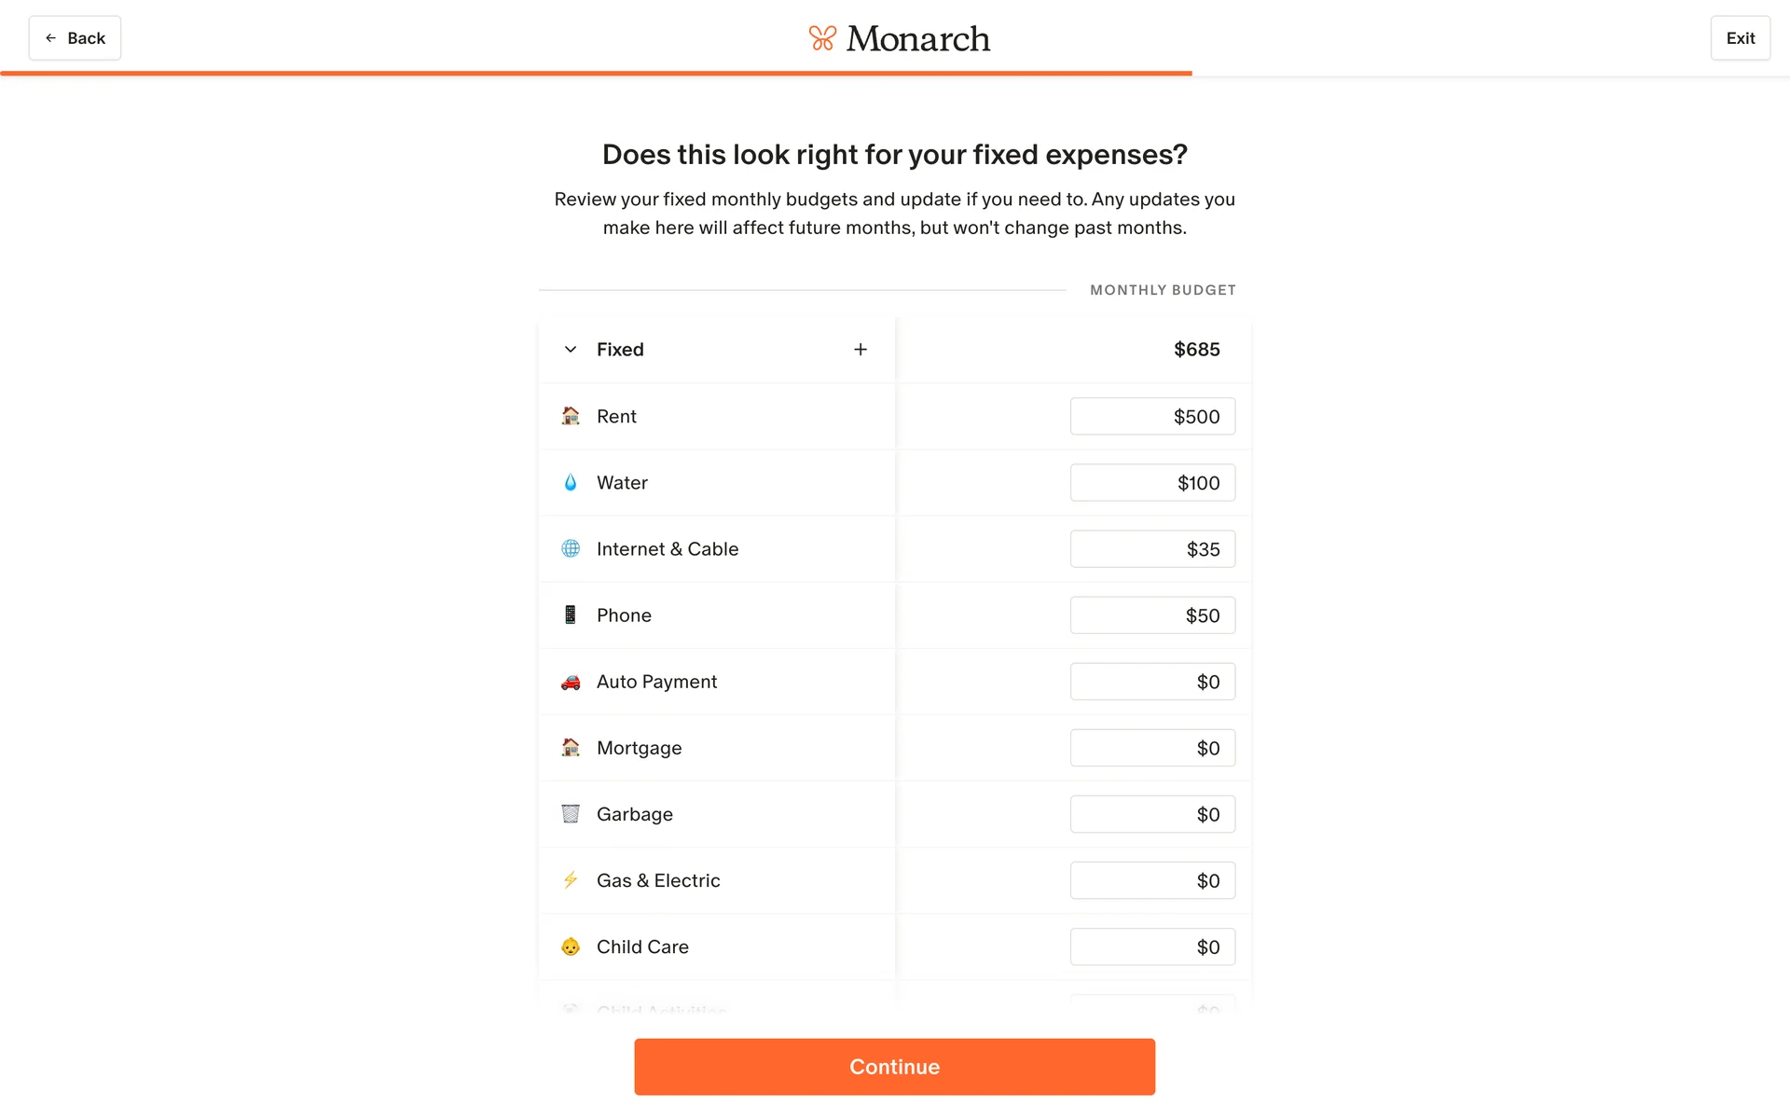Screen dimensions: 1790x1119
Task: Click the Internet & Cable globe icon
Action: 571,549
